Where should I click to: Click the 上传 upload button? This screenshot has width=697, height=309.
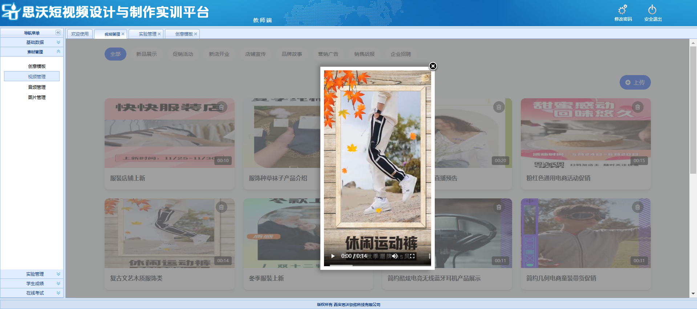tap(635, 83)
